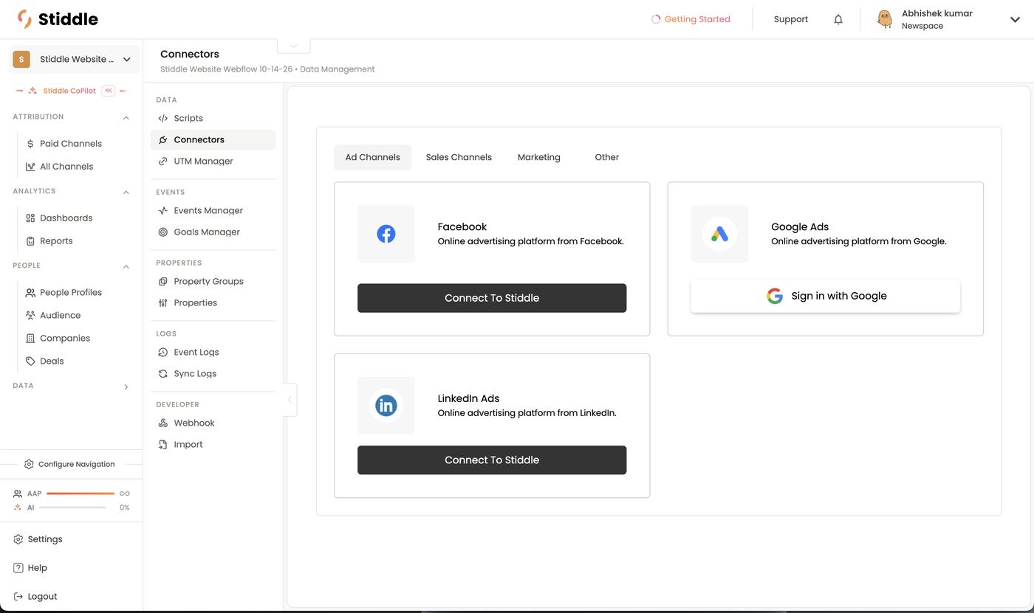Click the AI usage progress bar
1034x613 pixels.
(72, 508)
